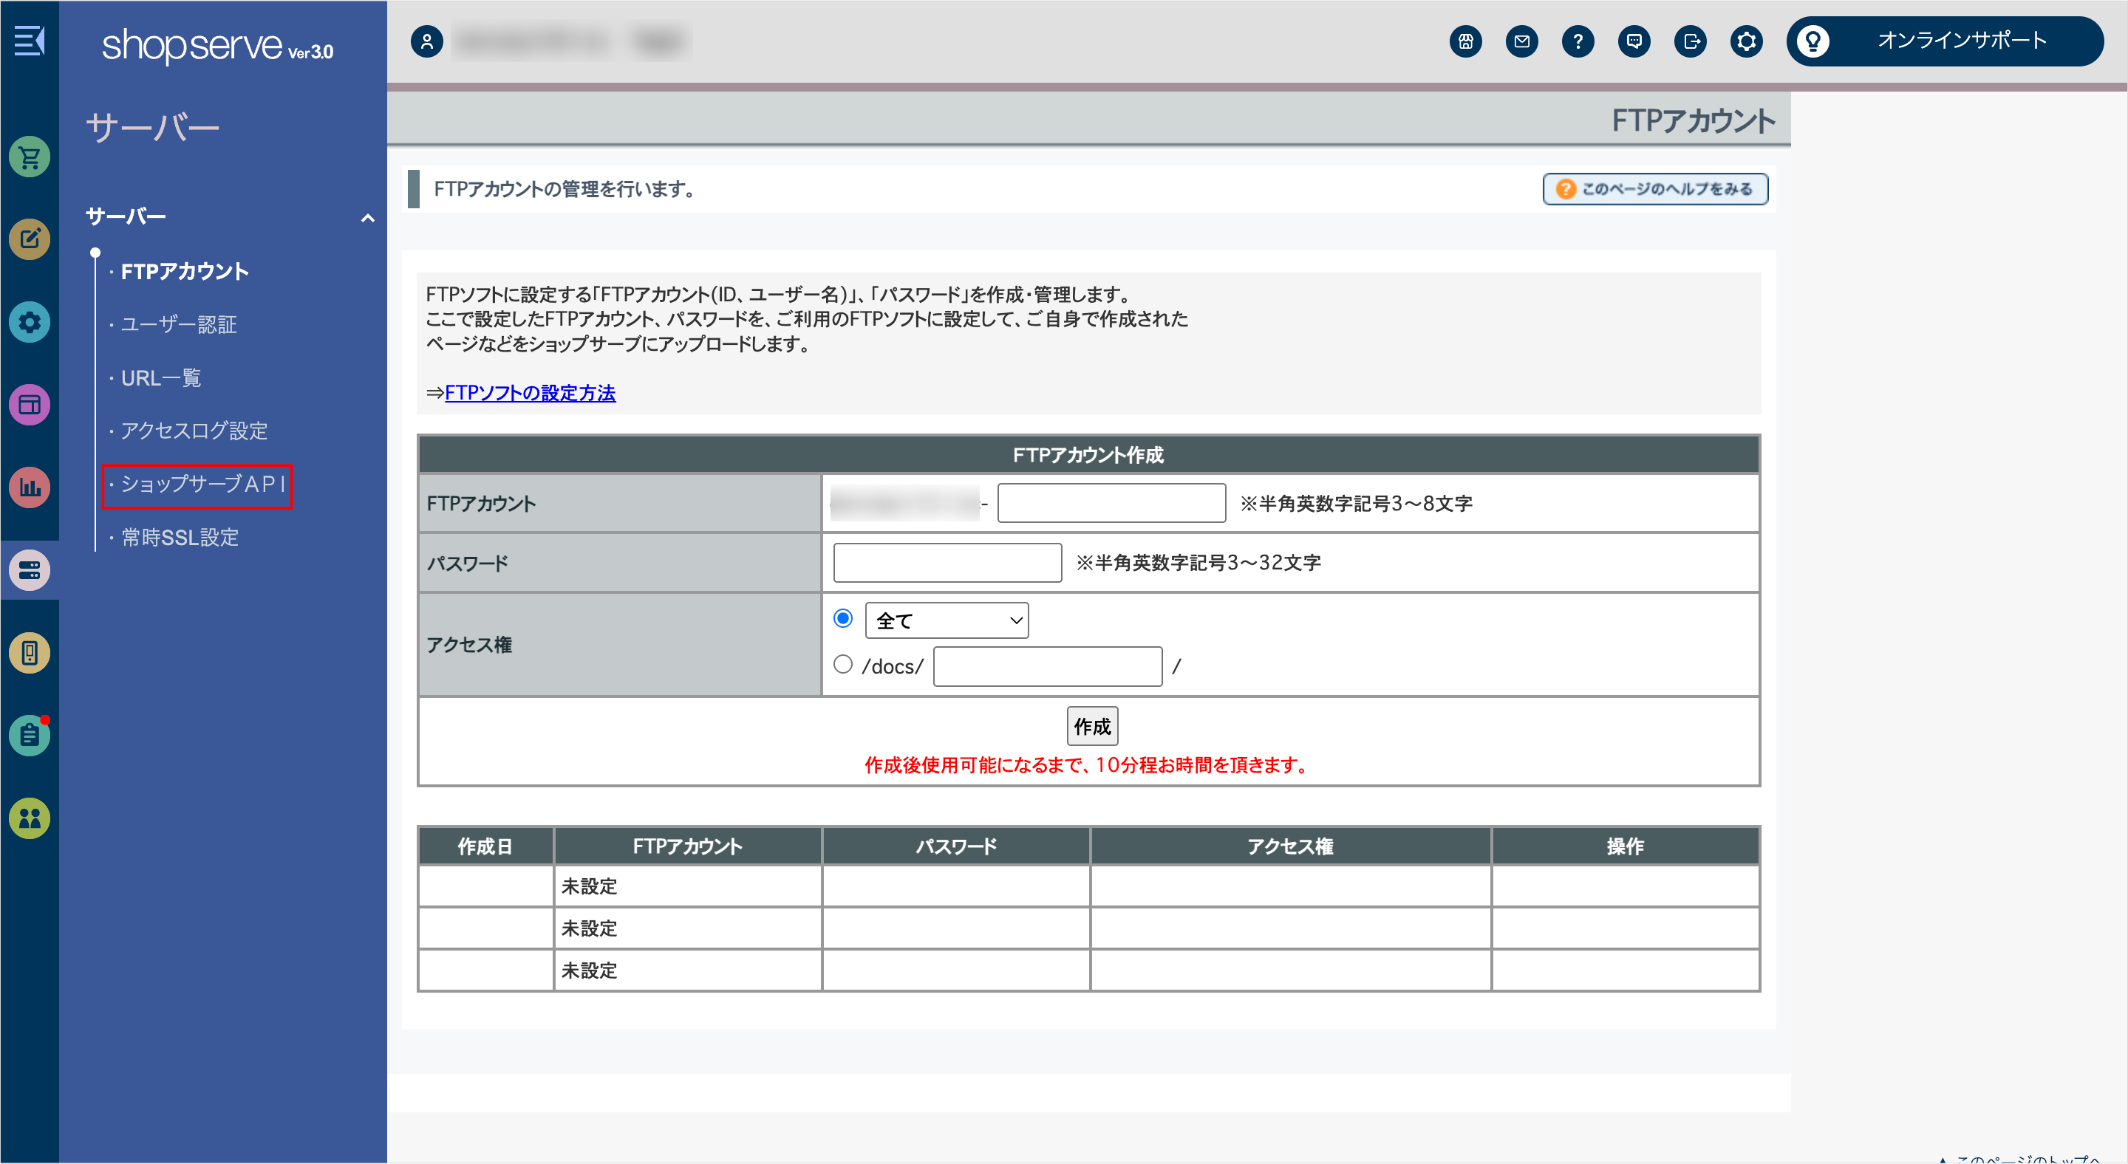Click the オンラインサポート button
This screenshot has width=2128, height=1164.
1945,41
